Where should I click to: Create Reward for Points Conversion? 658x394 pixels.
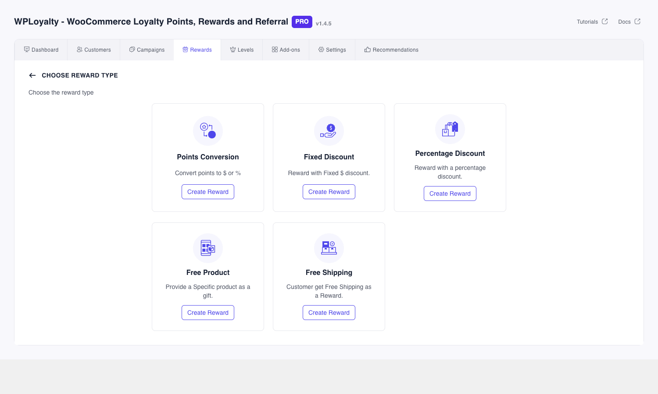tap(208, 192)
